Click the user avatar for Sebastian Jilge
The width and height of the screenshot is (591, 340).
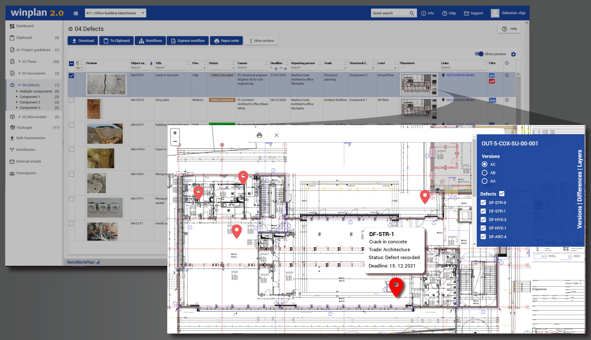tap(495, 13)
